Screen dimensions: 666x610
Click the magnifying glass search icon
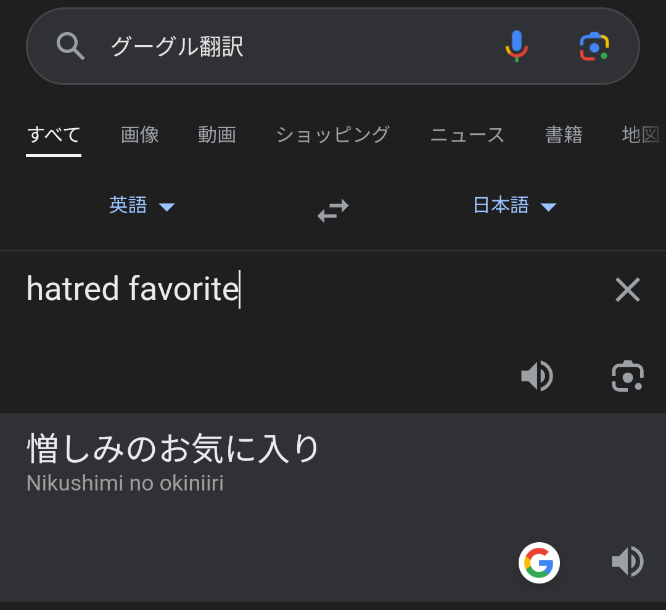(x=70, y=46)
